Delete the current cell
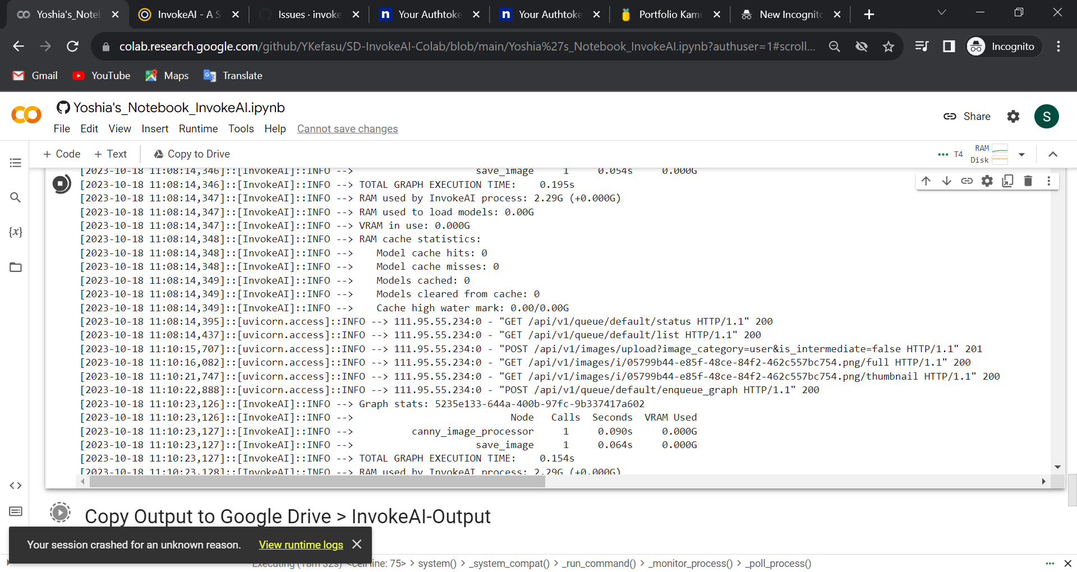Image resolution: width=1077 pixels, height=572 pixels. coord(1028,181)
